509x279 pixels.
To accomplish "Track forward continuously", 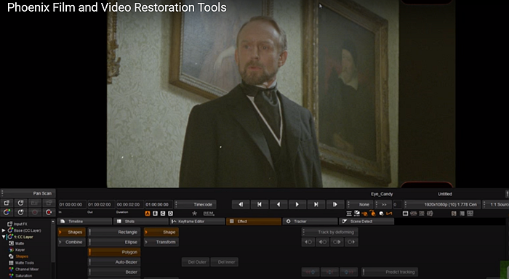I will (x=337, y=242).
